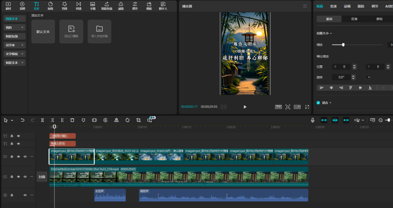Click the original-size button in player
Screen dimensions: 393x208
[x=278, y=107]
